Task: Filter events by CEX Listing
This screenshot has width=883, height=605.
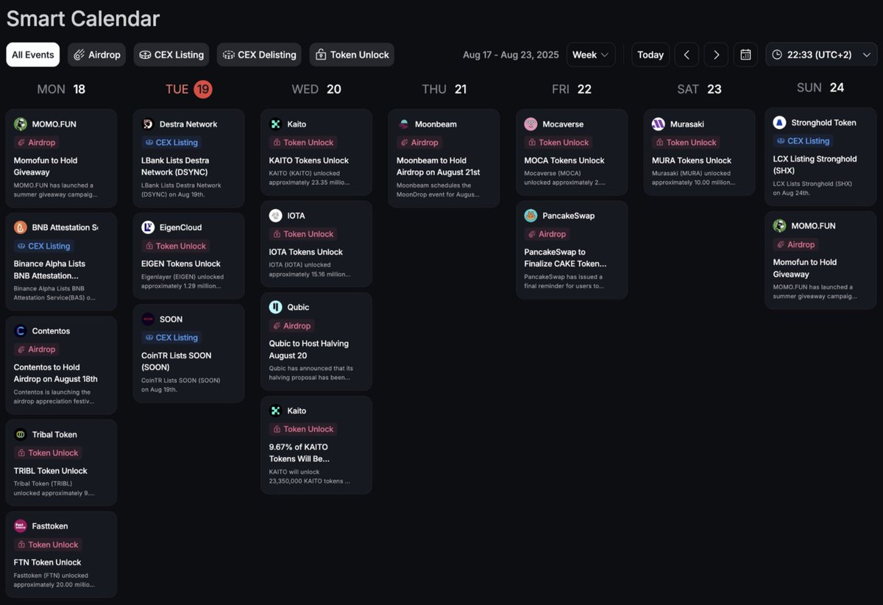Action: pos(171,54)
